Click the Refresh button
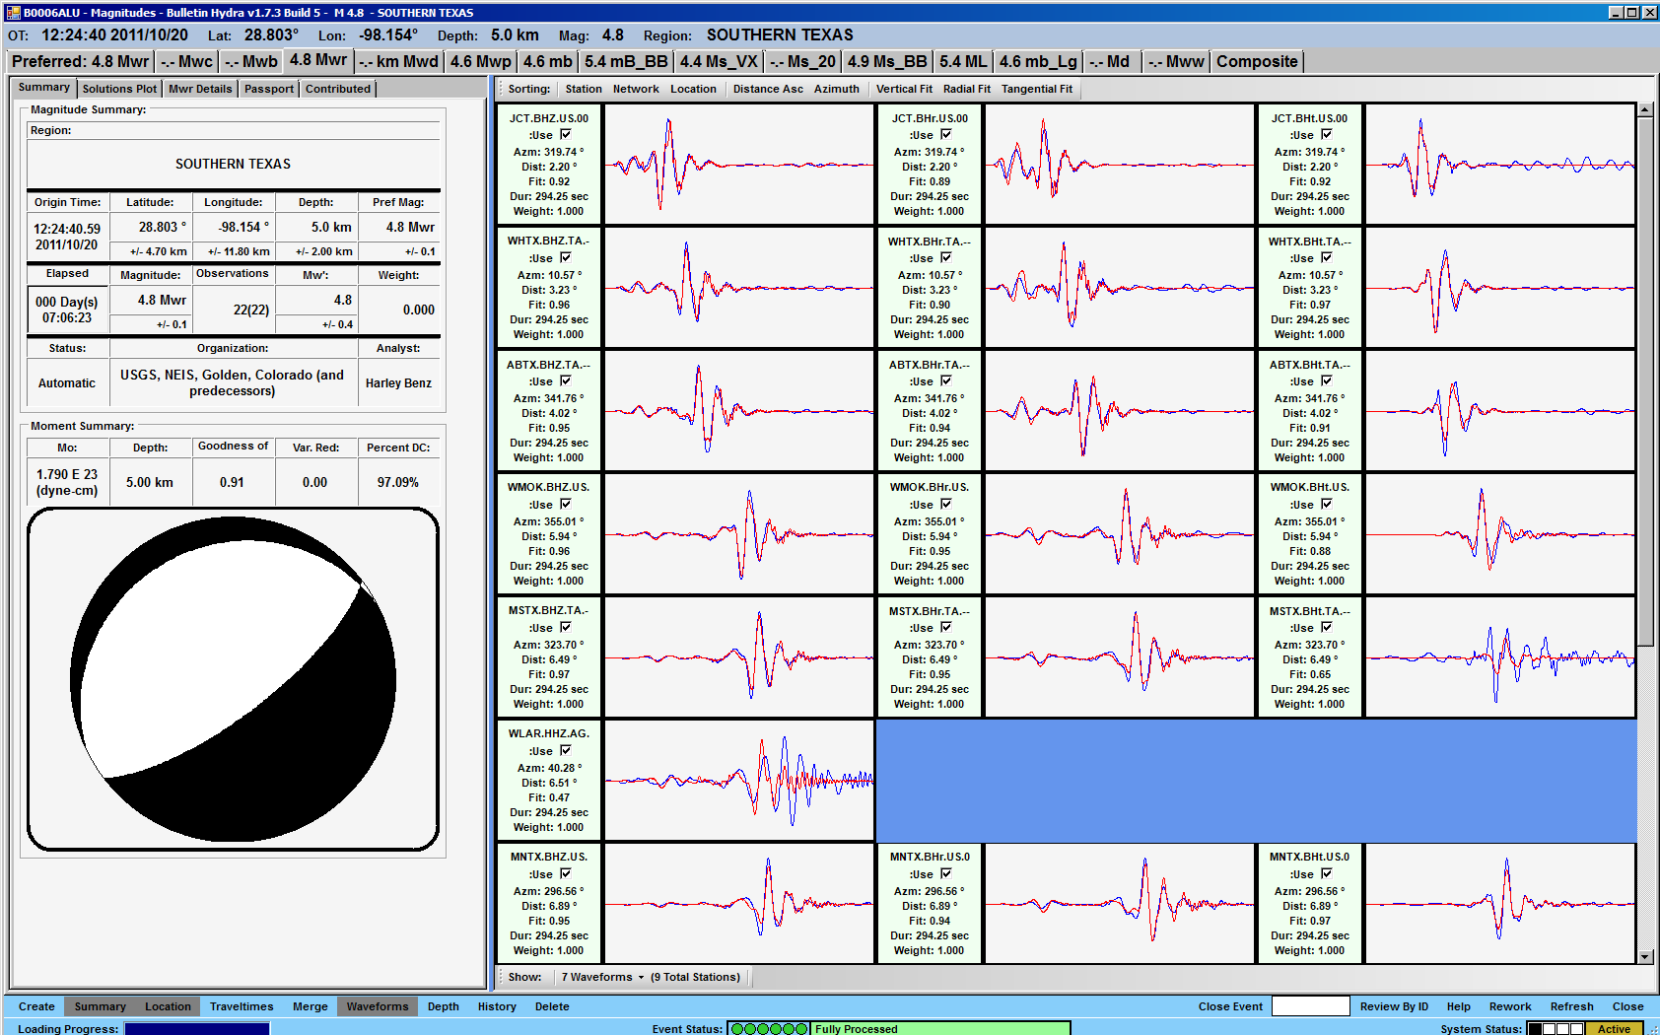This screenshot has height=1035, width=1660. pos(1571,1006)
